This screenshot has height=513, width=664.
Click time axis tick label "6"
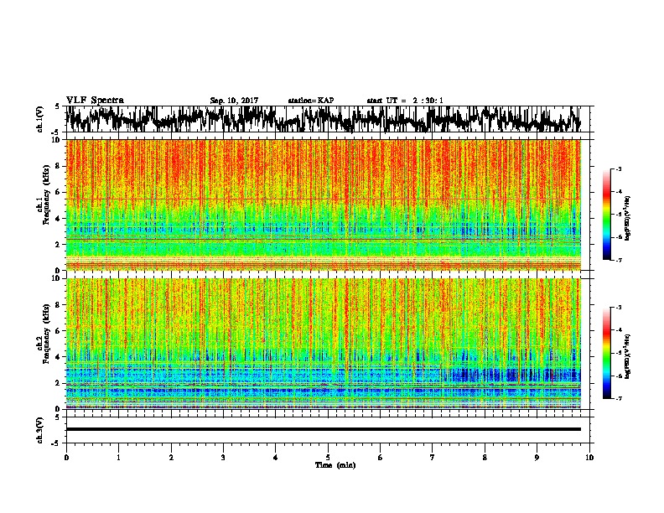pyautogui.click(x=381, y=457)
